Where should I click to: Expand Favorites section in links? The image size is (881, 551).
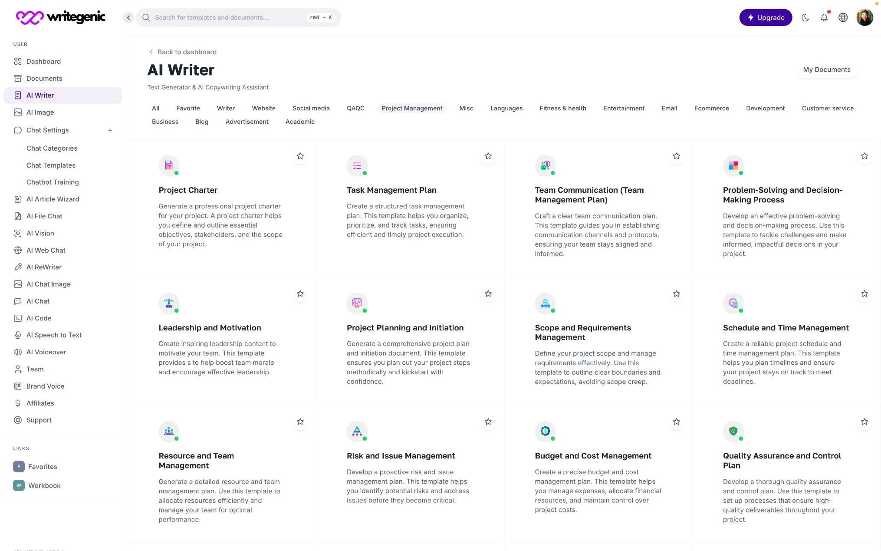pos(42,467)
